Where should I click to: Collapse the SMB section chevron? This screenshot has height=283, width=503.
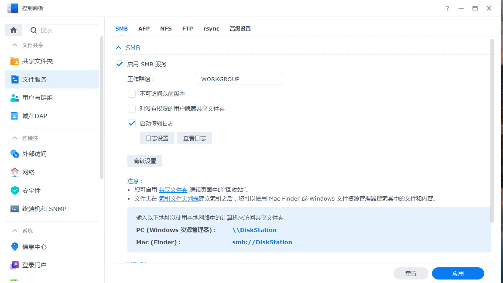pos(119,48)
